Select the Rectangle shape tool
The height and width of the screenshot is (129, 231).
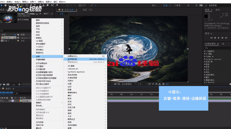coord(27,5)
